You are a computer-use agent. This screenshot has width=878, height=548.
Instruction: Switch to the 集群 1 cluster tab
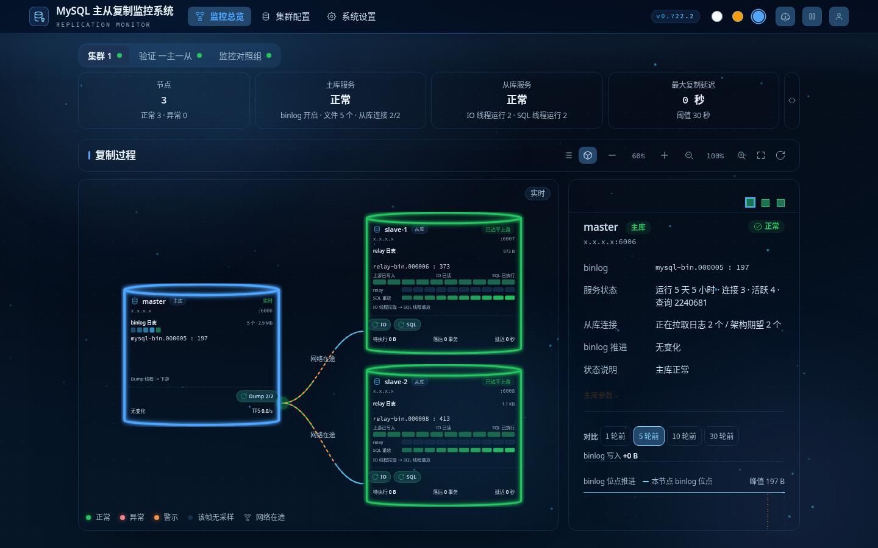(x=105, y=56)
